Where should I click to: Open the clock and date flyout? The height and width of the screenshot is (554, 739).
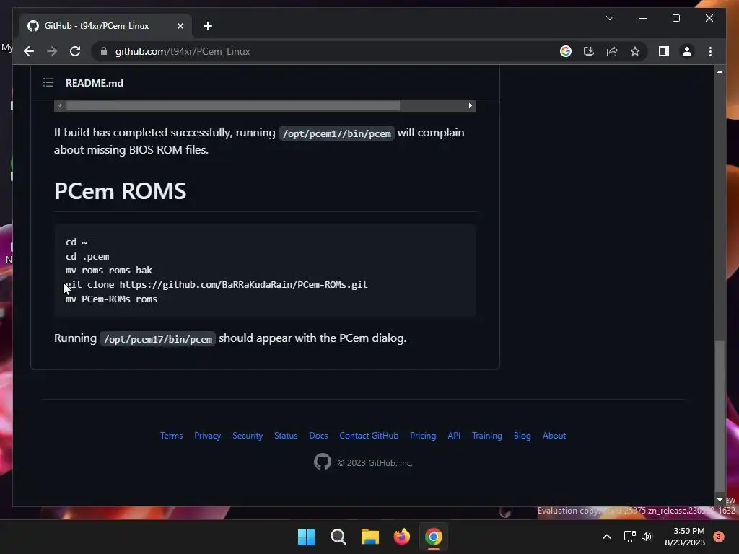tap(685, 537)
